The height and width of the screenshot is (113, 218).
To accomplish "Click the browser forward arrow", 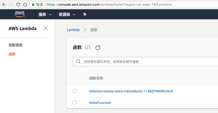I will (x=11, y=5).
